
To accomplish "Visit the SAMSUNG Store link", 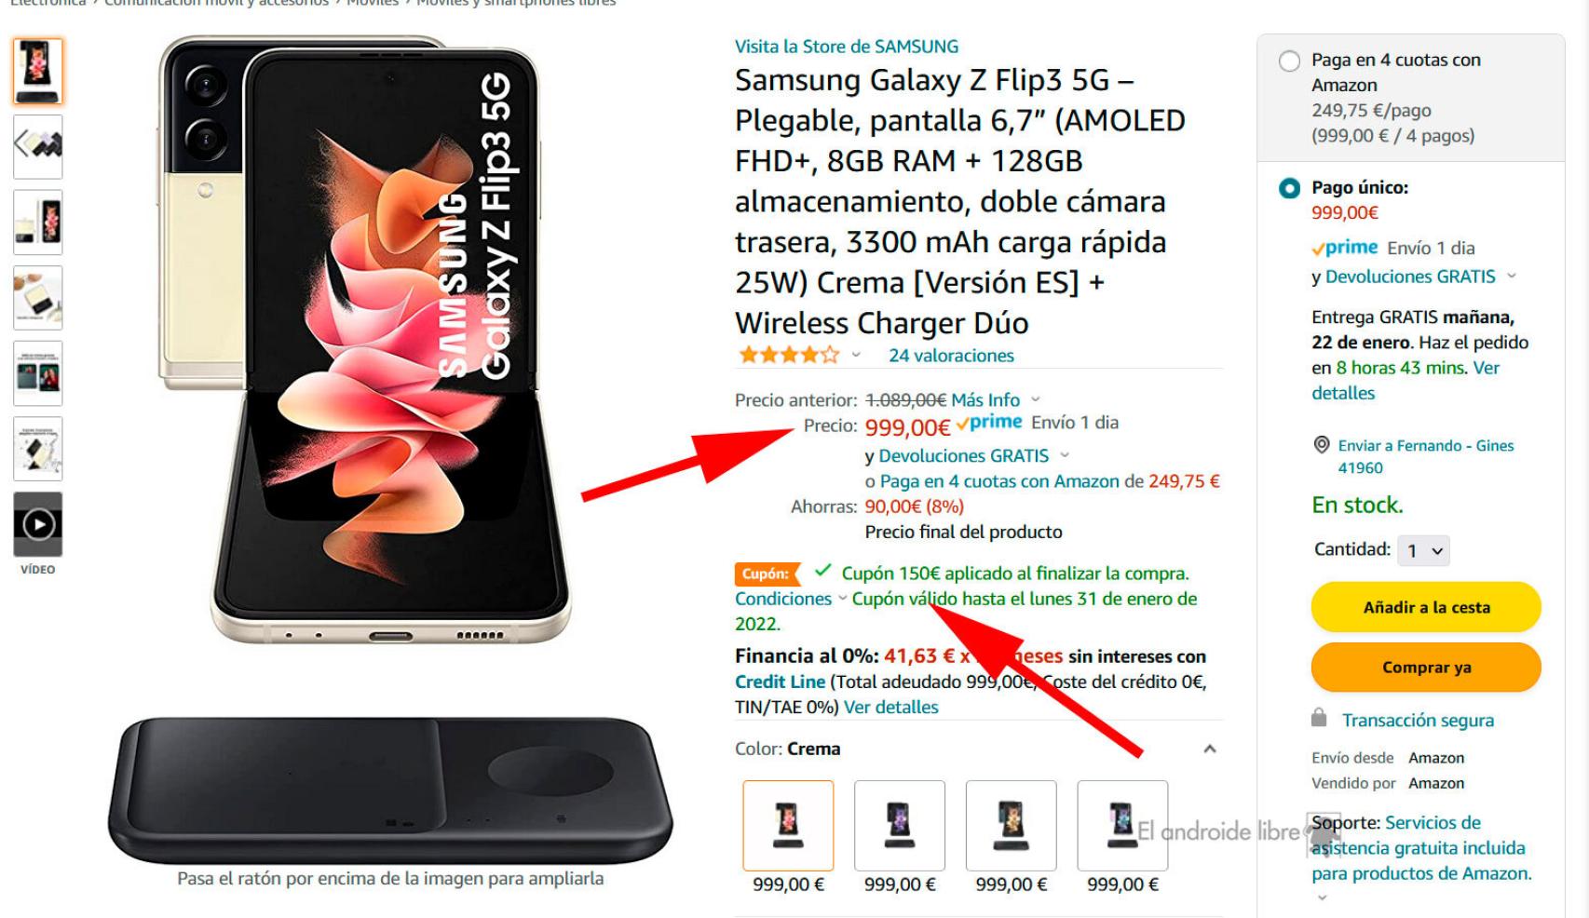I will coord(846,47).
